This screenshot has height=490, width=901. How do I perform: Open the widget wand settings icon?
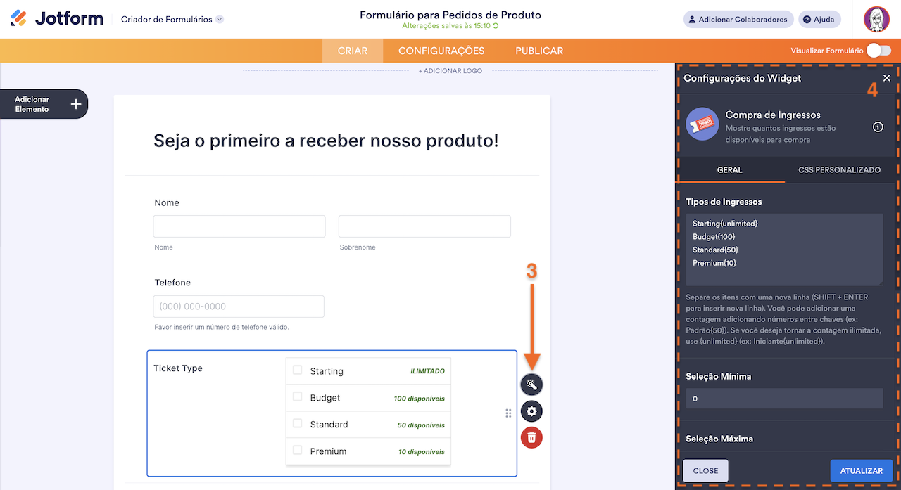pos(531,384)
